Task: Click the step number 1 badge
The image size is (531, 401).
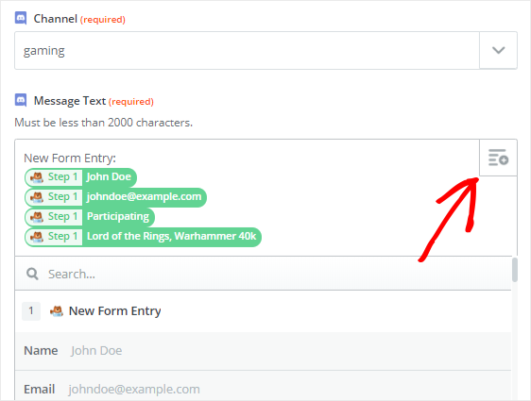Action: click(31, 311)
